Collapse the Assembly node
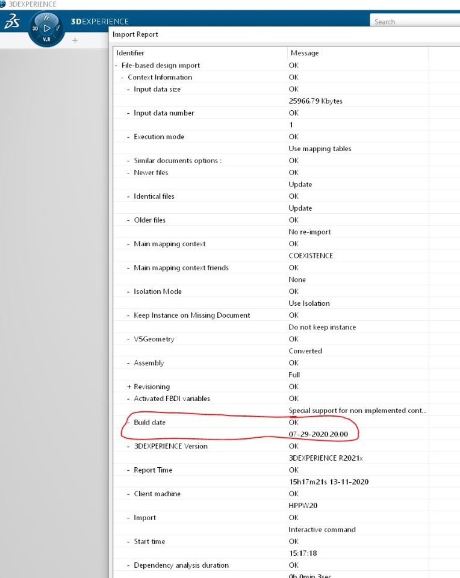Image resolution: width=460 pixels, height=578 pixels. pyautogui.click(x=128, y=363)
